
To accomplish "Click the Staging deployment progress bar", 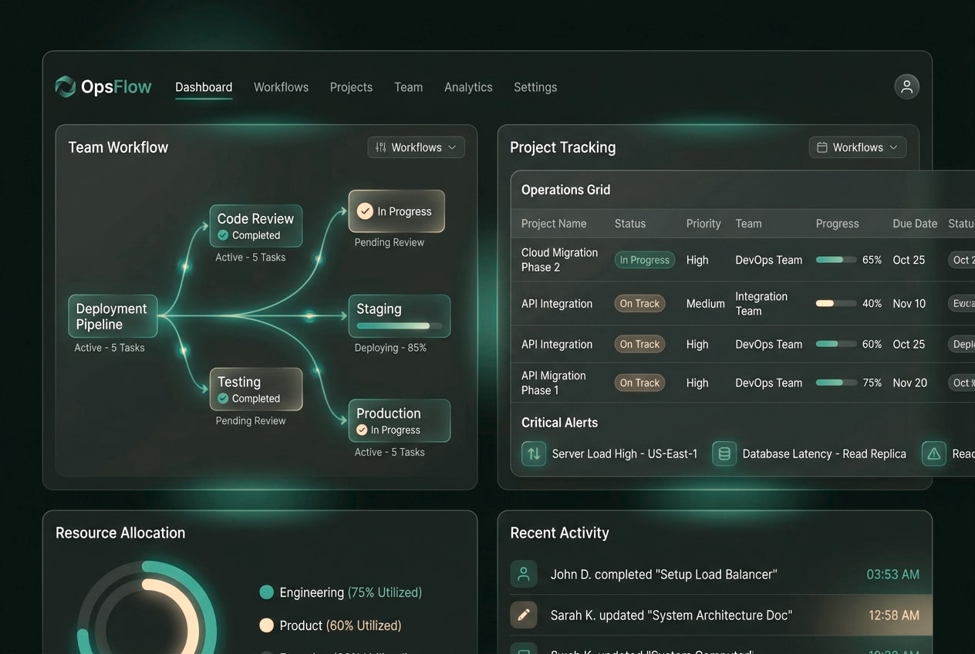I will click(399, 326).
